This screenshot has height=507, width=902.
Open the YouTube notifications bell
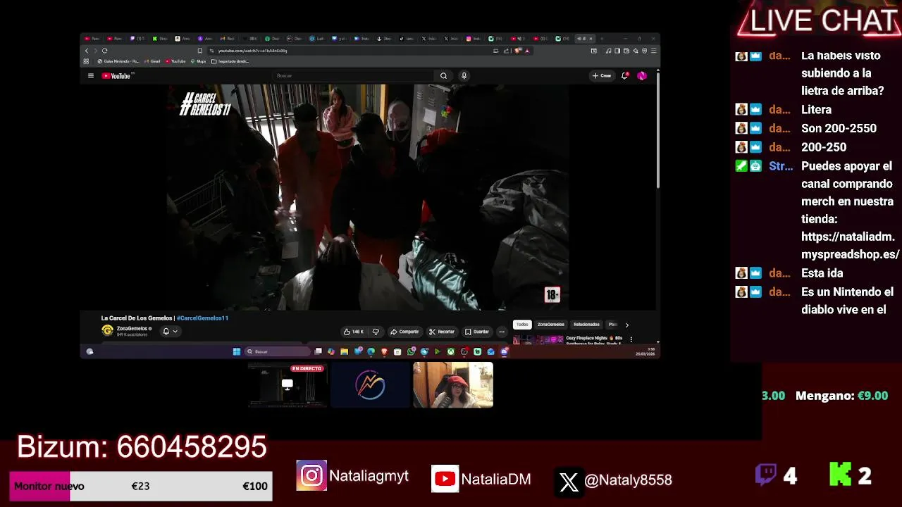tap(624, 75)
